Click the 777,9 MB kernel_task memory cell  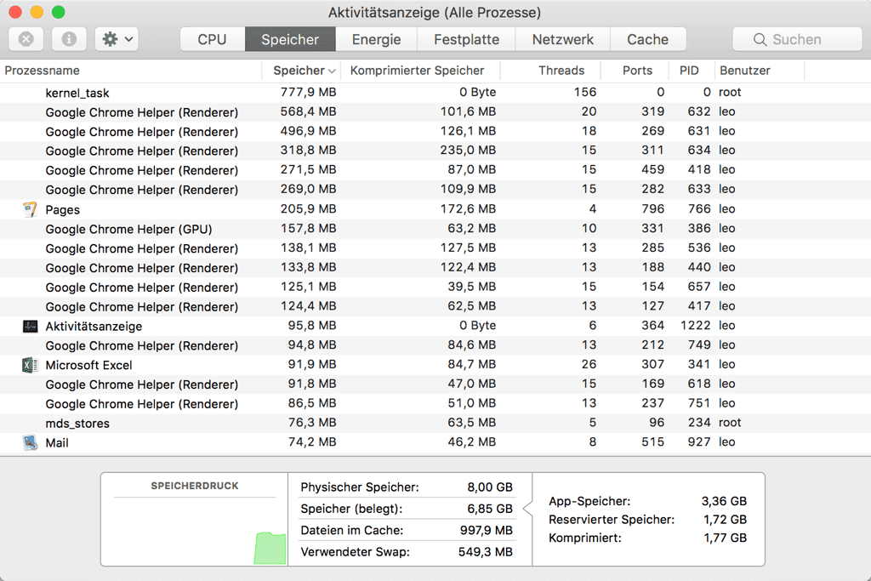(308, 92)
